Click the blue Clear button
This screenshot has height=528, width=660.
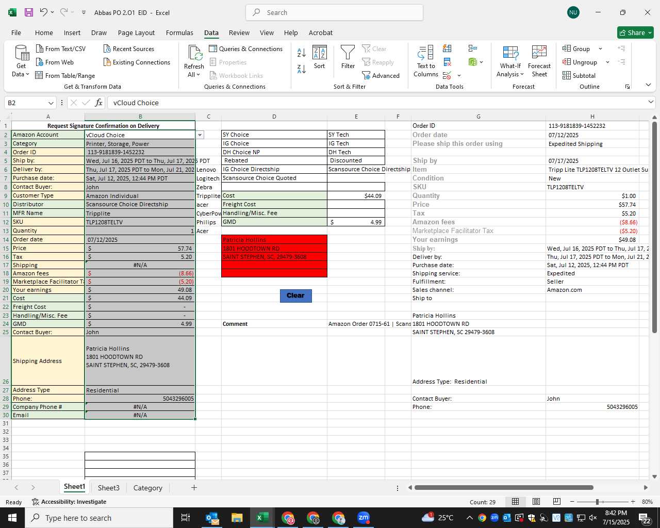296,295
